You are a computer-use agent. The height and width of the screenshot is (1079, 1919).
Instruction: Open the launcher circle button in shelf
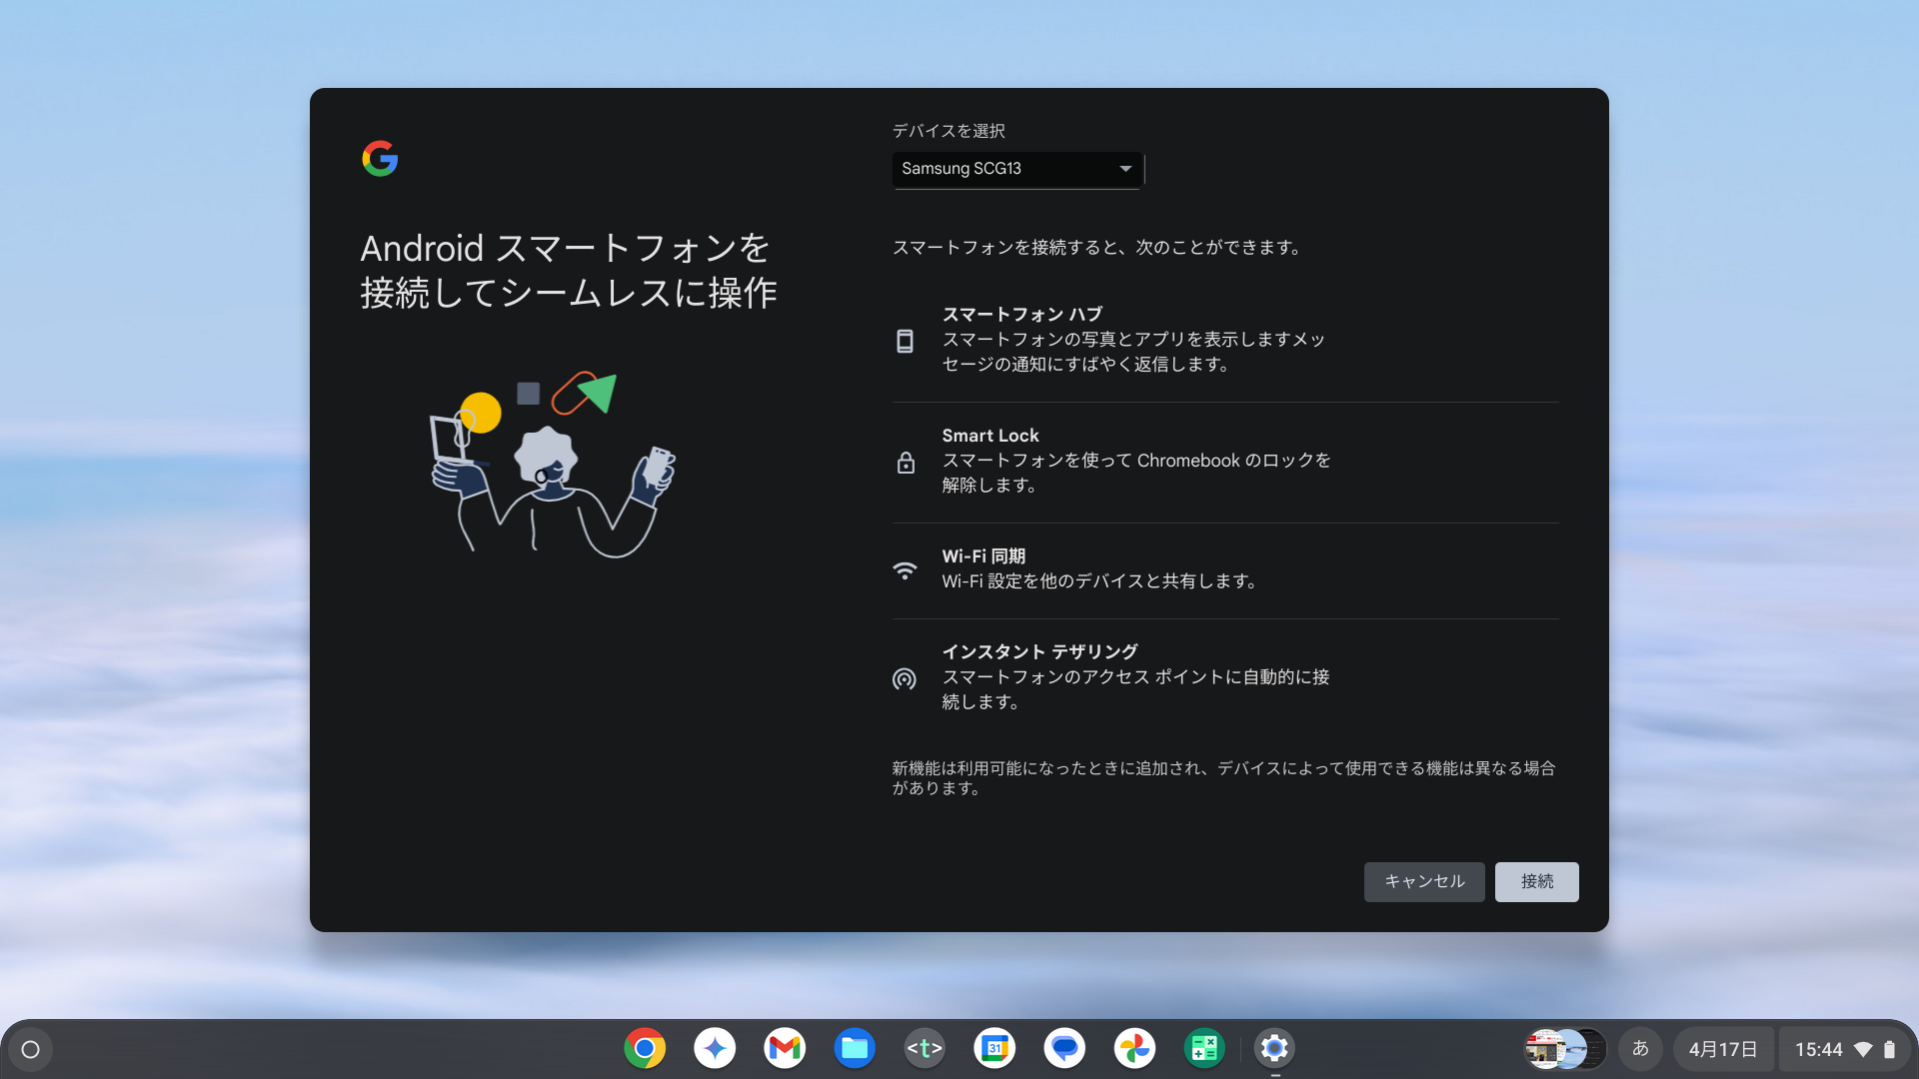[x=31, y=1049]
